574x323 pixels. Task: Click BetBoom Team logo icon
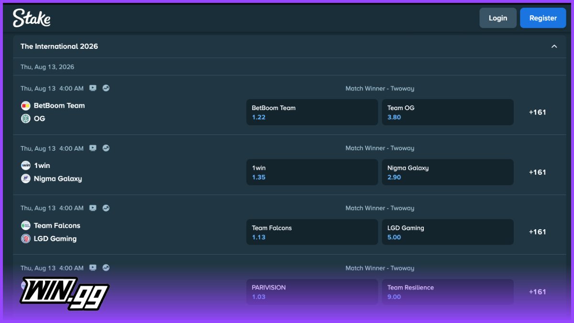pyautogui.click(x=26, y=106)
